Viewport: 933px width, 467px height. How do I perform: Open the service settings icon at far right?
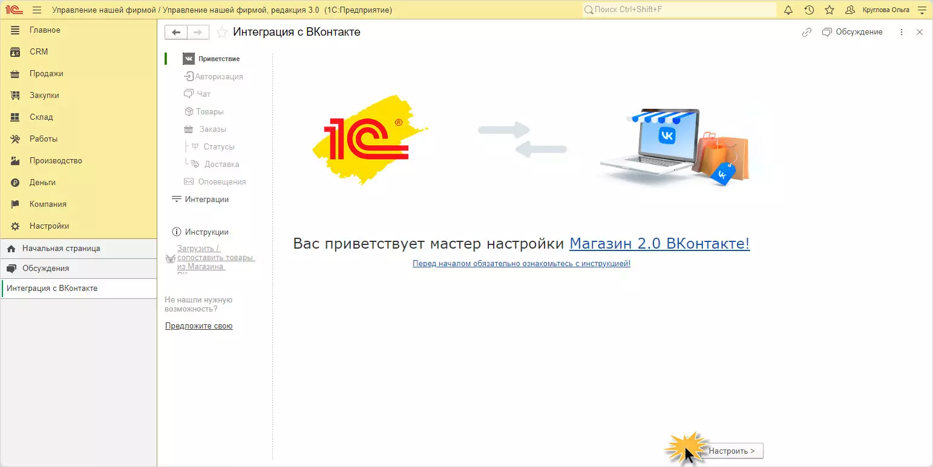(922, 10)
